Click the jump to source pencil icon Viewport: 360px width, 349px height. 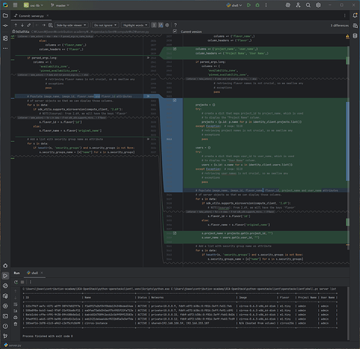[x=29, y=25]
